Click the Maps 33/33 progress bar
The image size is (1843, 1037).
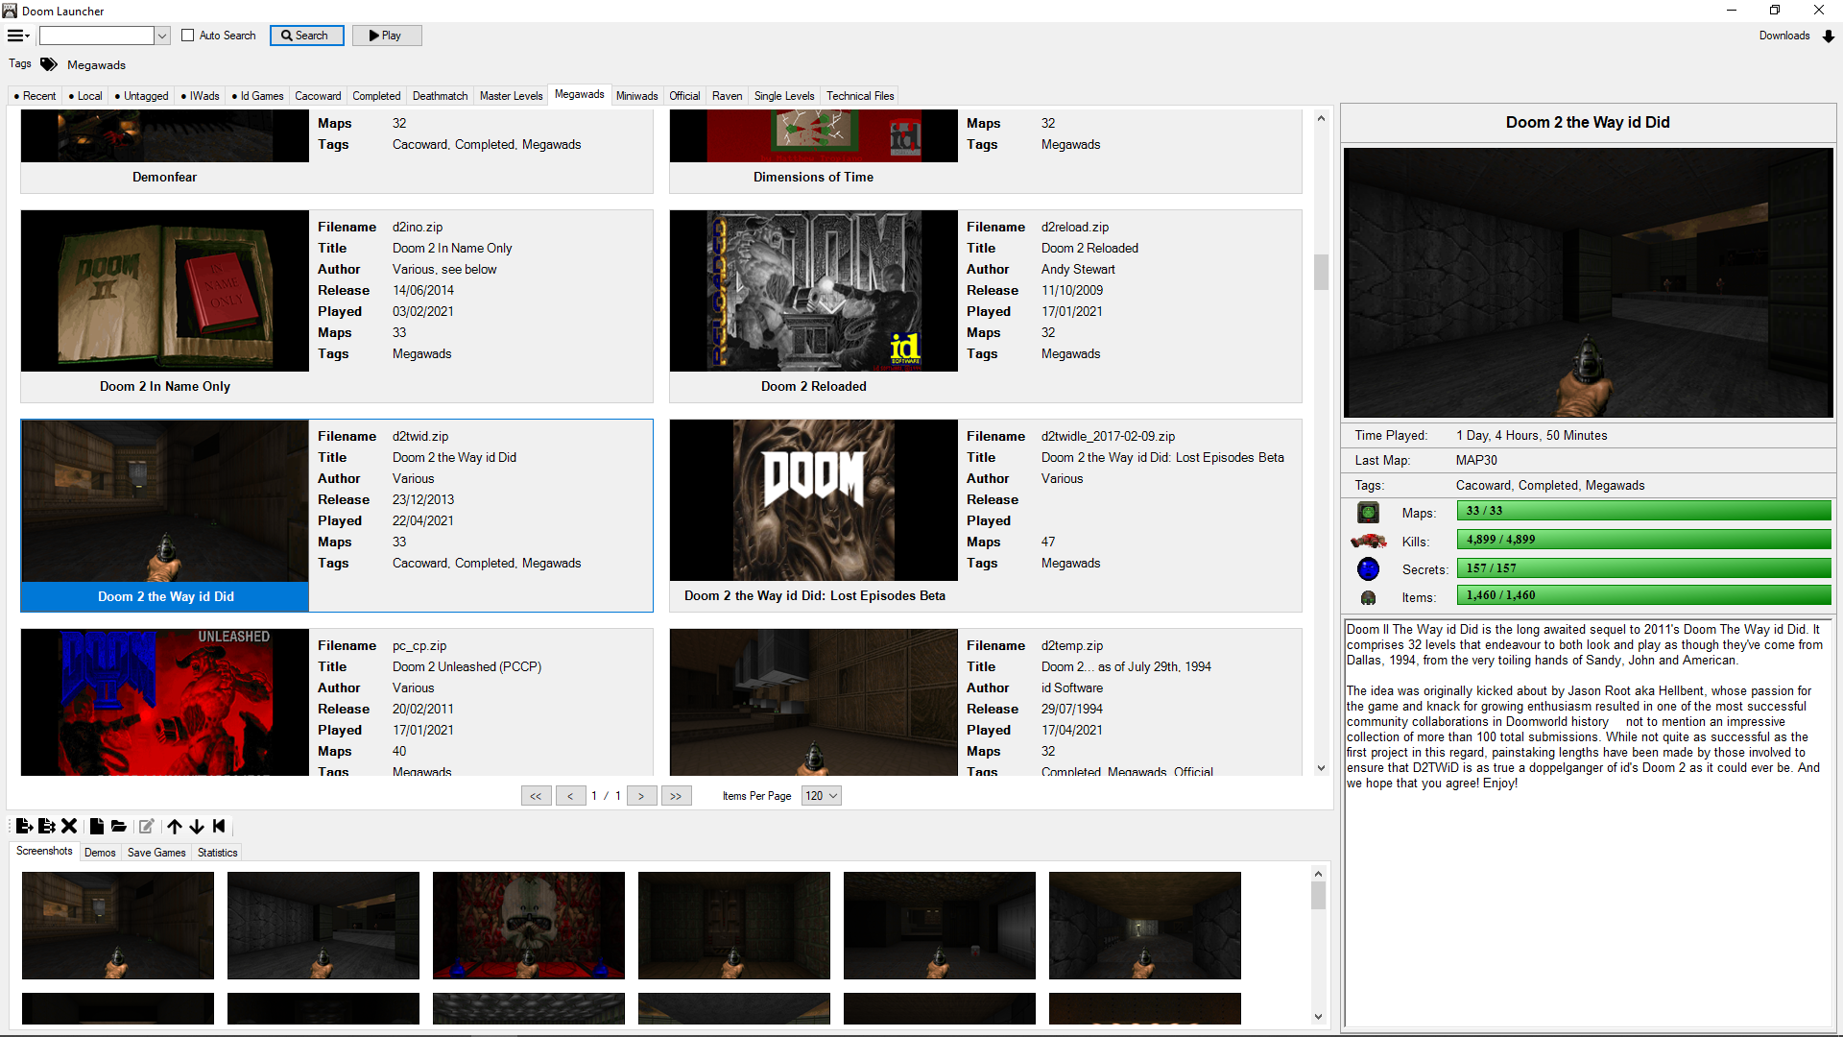tap(1643, 511)
